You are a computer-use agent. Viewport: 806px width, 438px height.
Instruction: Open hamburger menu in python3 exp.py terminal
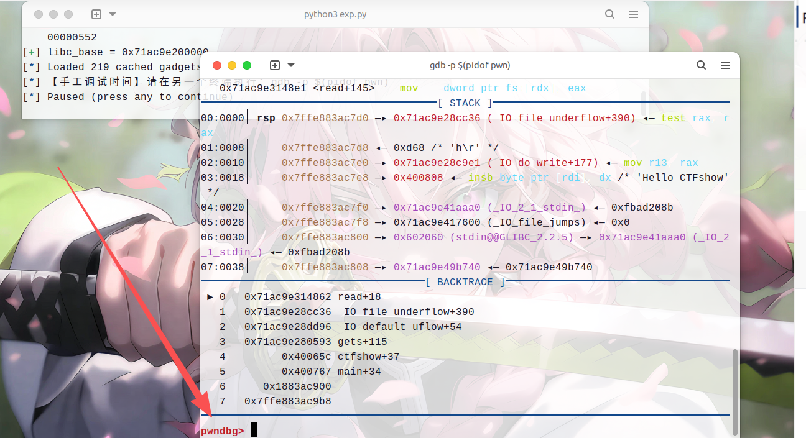click(633, 14)
